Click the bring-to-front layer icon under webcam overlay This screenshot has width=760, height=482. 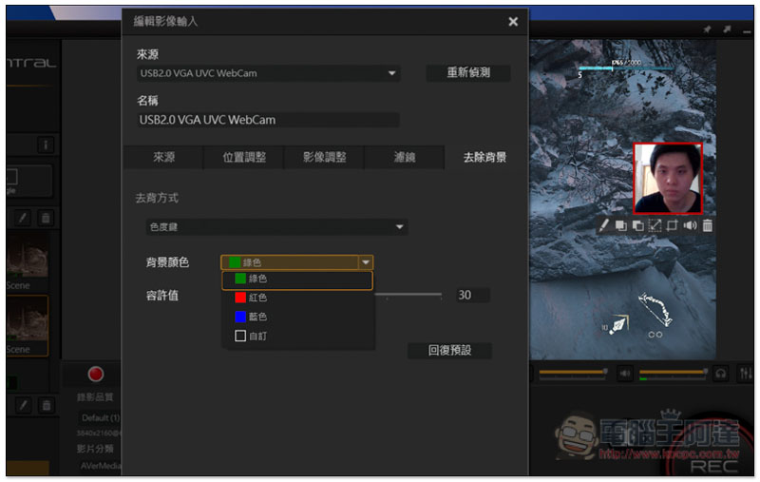click(x=620, y=225)
